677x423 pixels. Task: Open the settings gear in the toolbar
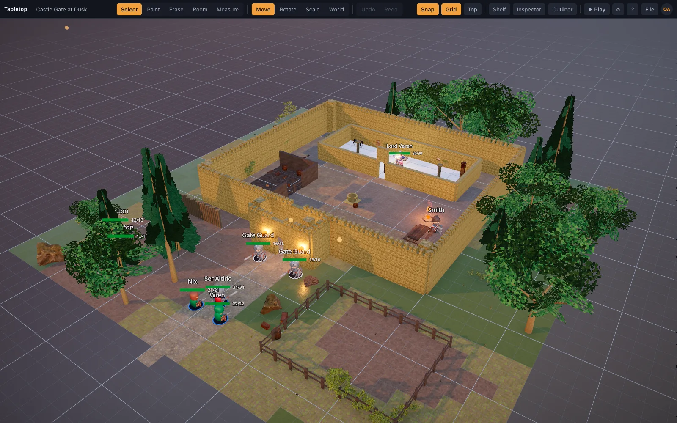618,9
